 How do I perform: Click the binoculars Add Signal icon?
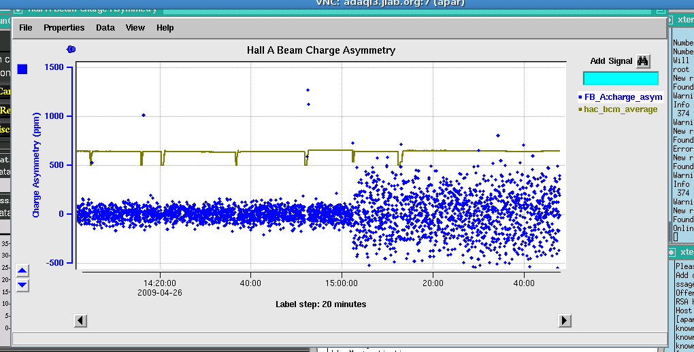(x=643, y=61)
